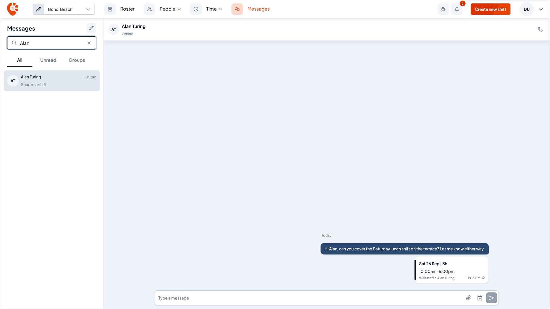Open the notifications bell
This screenshot has height=309, width=550.
click(x=457, y=9)
